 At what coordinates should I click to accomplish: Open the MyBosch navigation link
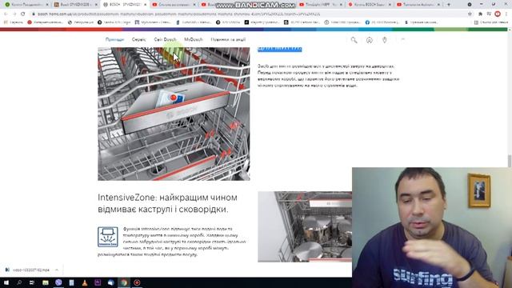(x=194, y=39)
